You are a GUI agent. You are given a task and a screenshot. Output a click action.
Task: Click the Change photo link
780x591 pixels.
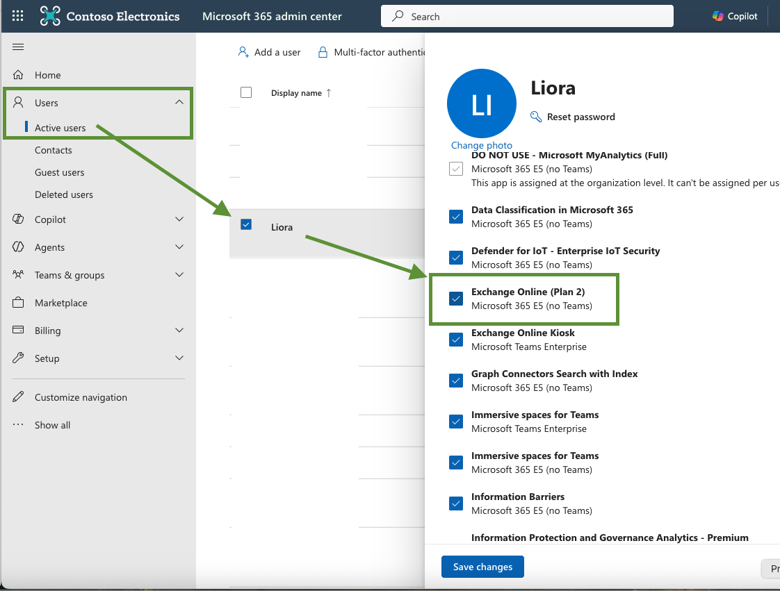tap(482, 145)
